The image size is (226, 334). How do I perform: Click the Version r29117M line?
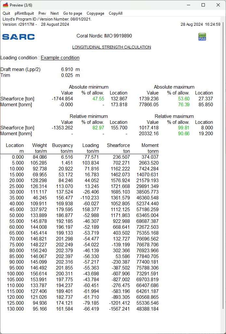tap(36, 24)
